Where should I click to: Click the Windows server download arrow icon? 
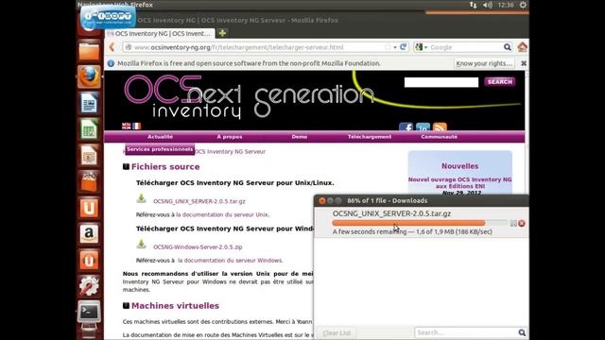141,245
